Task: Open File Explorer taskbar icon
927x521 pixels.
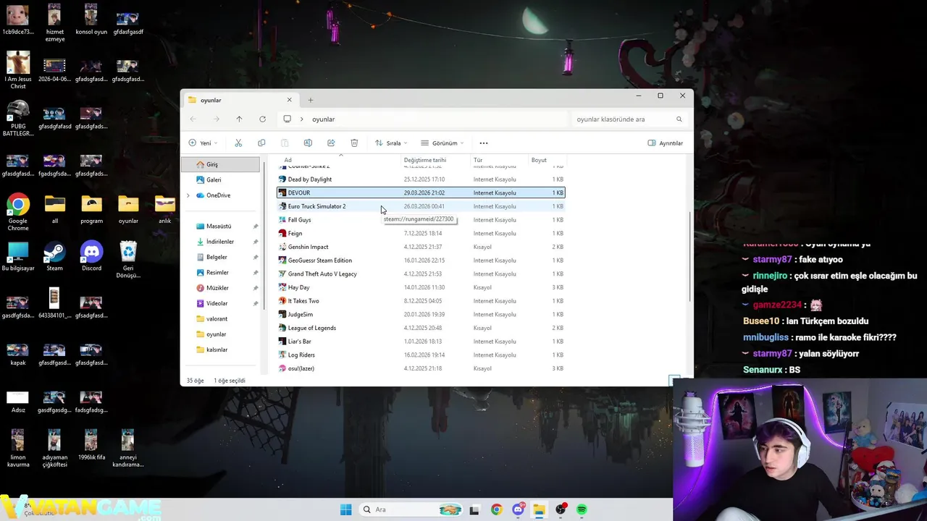Action: click(539, 509)
